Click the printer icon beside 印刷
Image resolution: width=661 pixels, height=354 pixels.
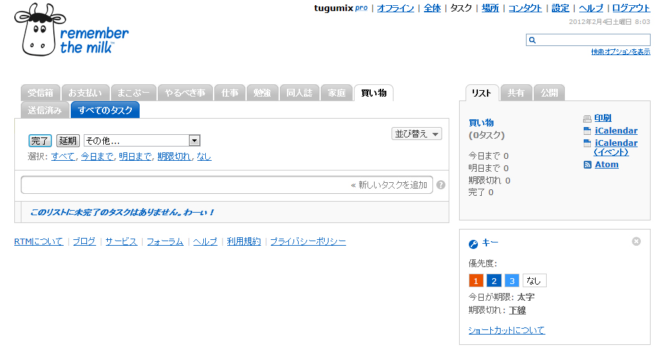click(x=587, y=119)
